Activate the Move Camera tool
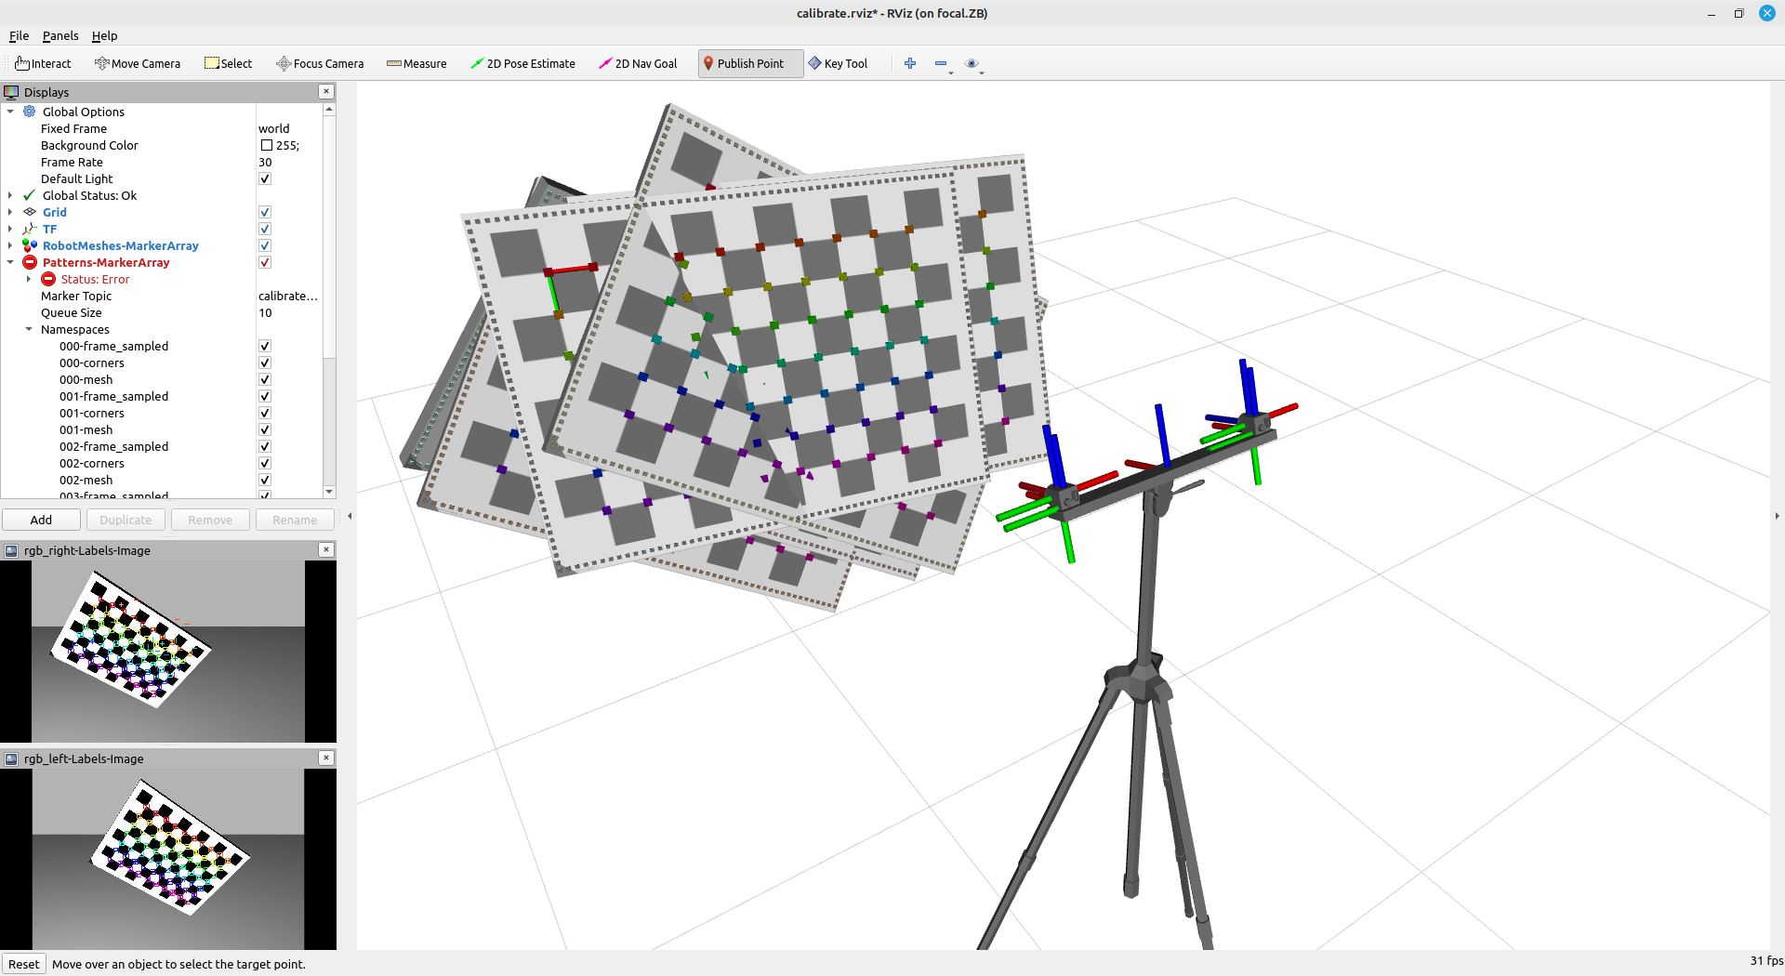This screenshot has height=976, width=1785. (138, 63)
